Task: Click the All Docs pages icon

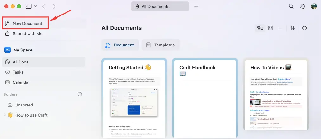Action: [x=7, y=62]
